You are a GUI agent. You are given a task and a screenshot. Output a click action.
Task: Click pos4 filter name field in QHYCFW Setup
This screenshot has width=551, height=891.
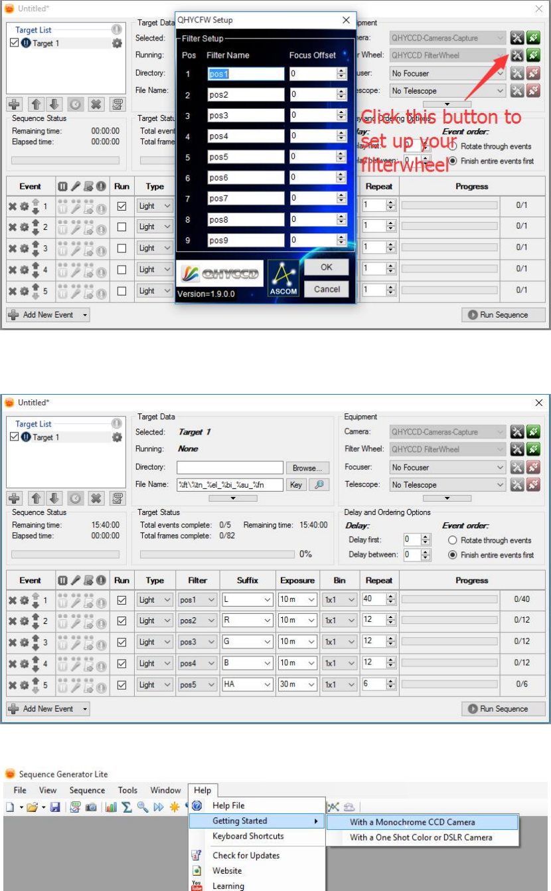246,136
